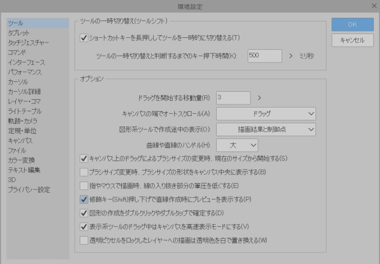Select カラー変換 category

22,160
